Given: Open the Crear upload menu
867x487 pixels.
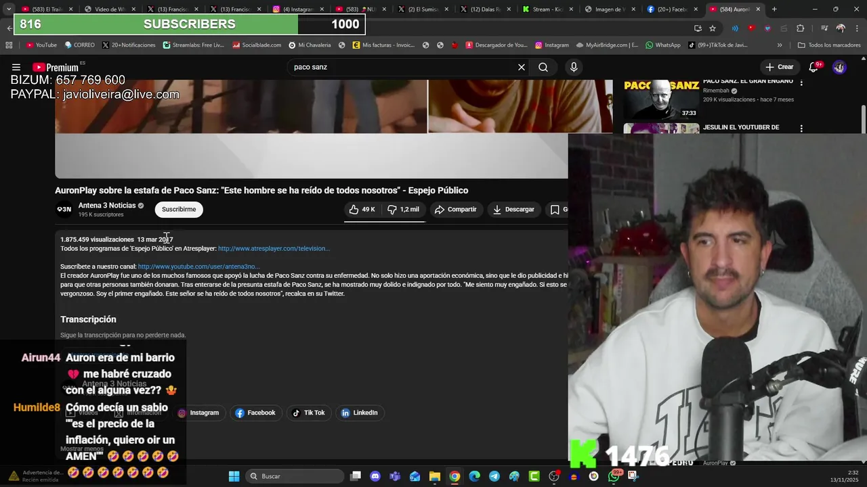Looking at the screenshot, I should point(779,67).
